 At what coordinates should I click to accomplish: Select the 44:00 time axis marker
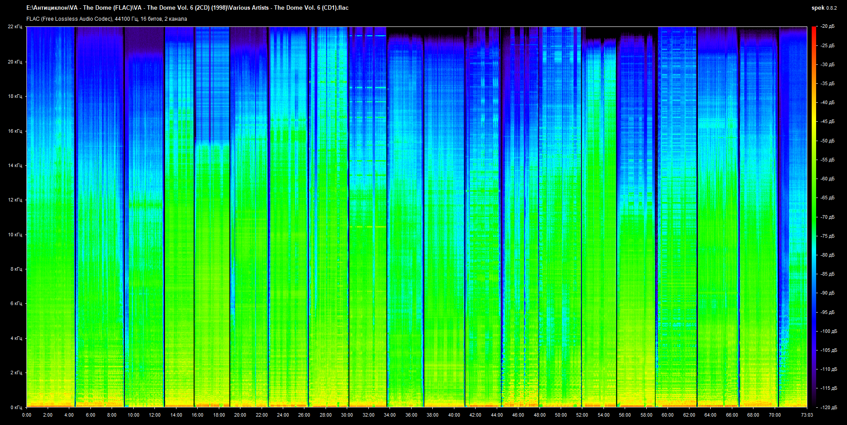click(x=497, y=415)
